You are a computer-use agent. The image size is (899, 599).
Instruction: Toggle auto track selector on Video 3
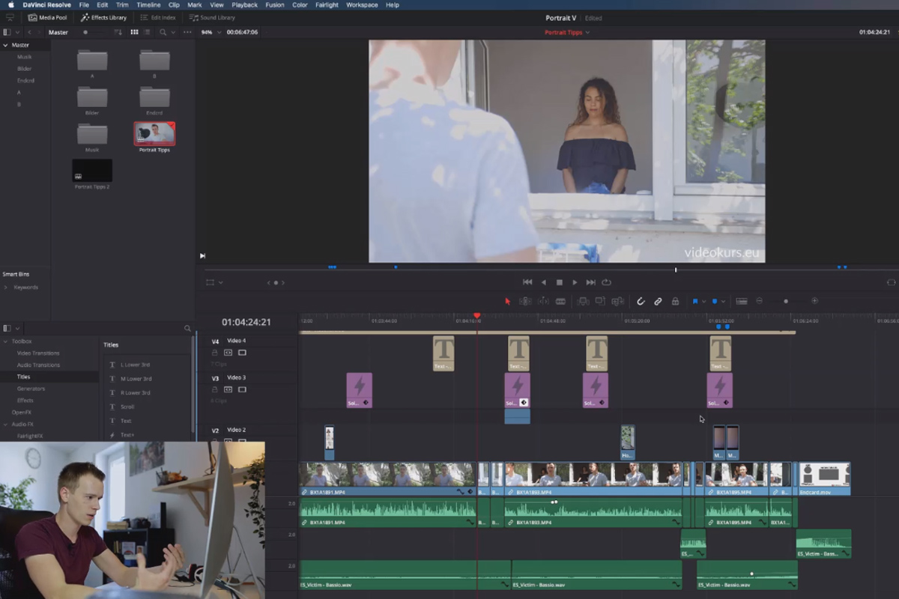pos(228,389)
